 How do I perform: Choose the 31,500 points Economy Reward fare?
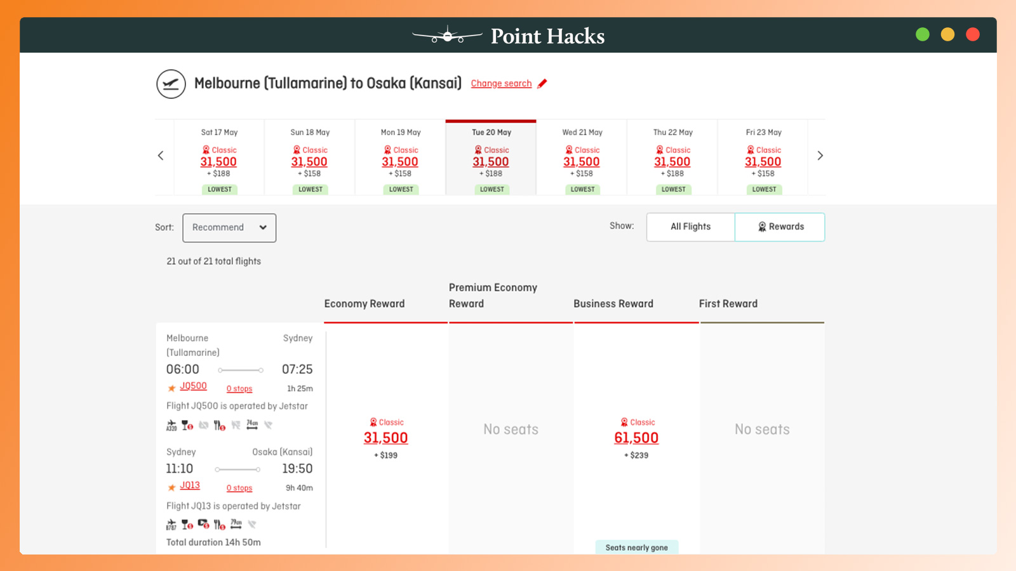click(385, 438)
